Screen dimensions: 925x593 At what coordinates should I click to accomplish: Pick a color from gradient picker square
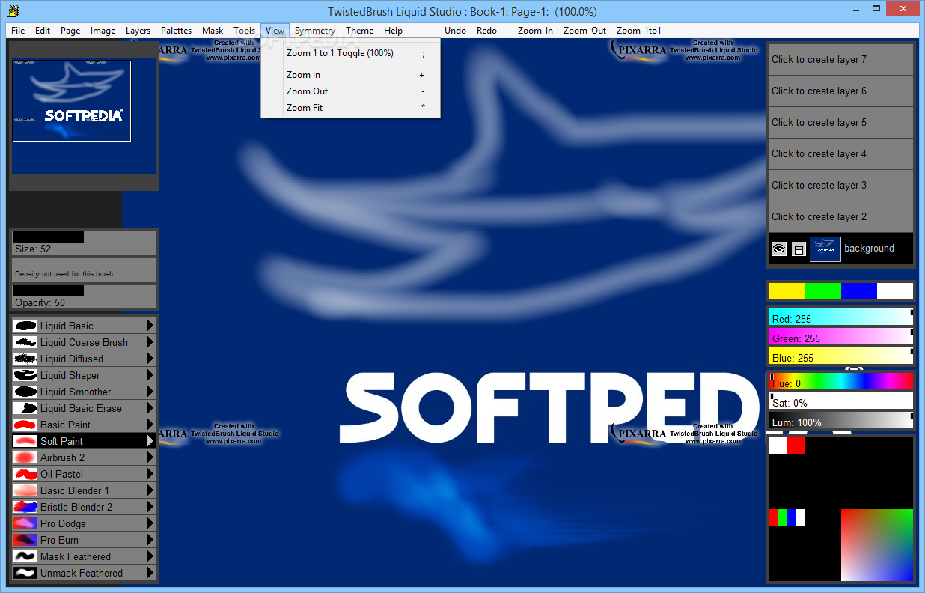877,545
